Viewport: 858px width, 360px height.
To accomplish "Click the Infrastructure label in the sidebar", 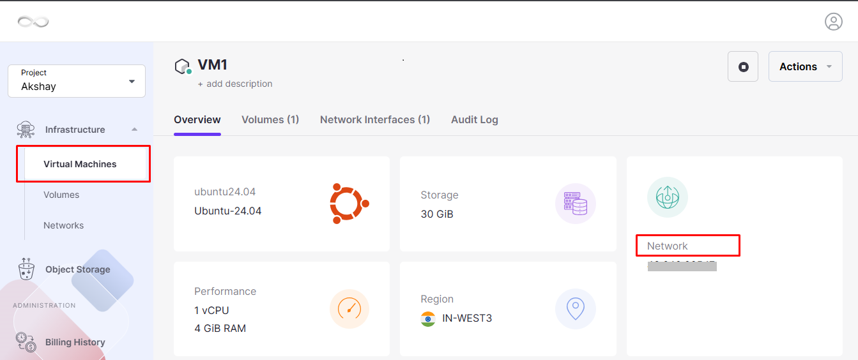I will [x=75, y=130].
